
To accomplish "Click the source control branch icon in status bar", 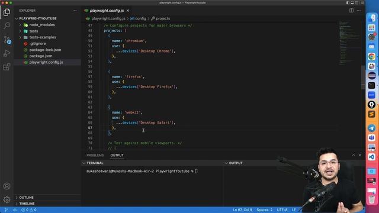I will point(6,210).
